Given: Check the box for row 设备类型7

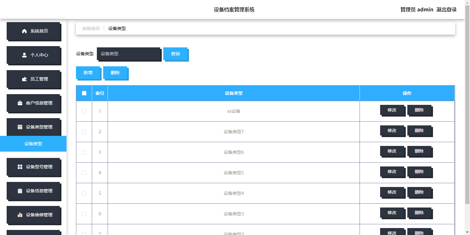Looking at the screenshot, I should [84, 132].
